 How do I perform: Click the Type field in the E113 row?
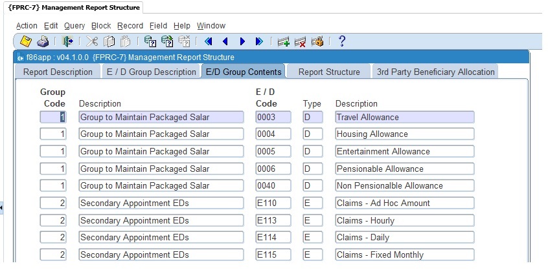(312, 220)
